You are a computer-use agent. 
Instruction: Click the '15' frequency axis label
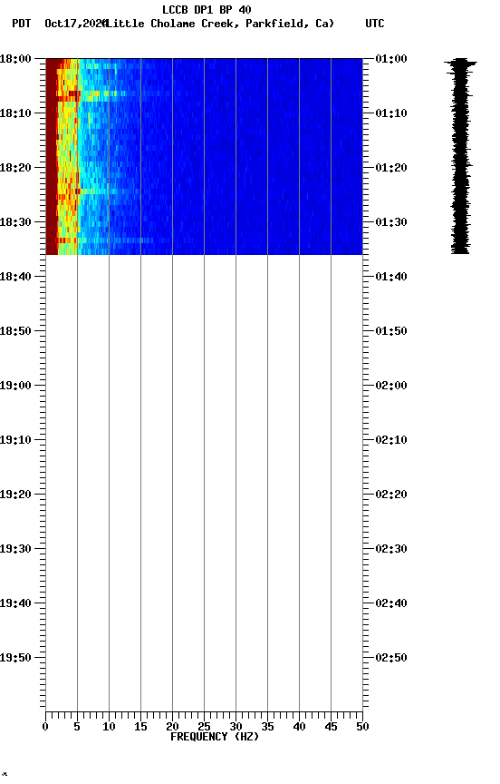pos(140,727)
